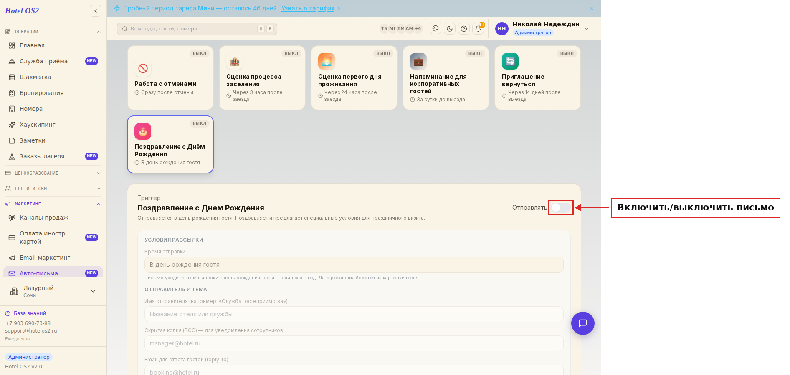
Task: Click the НН user avatar
Action: tap(502, 29)
